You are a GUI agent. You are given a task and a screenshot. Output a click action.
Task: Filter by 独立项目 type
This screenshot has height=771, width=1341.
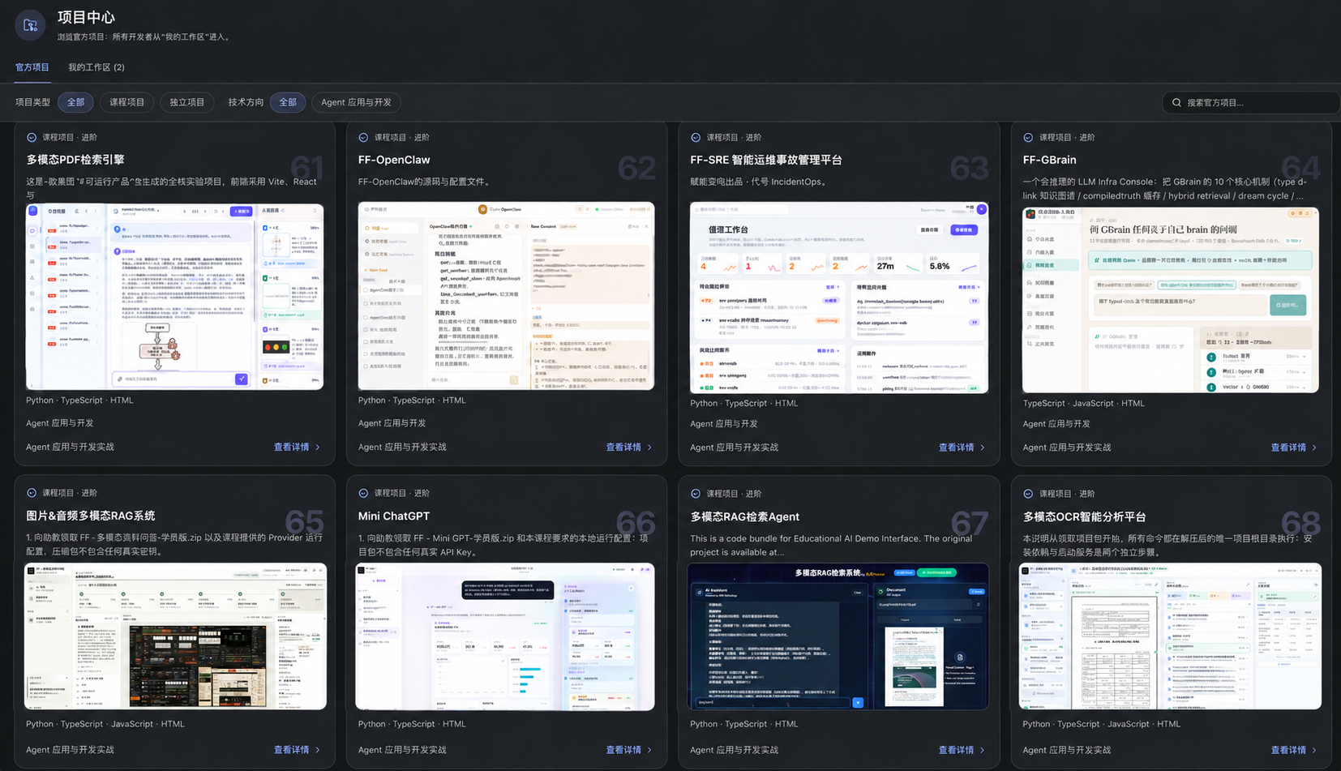[187, 102]
